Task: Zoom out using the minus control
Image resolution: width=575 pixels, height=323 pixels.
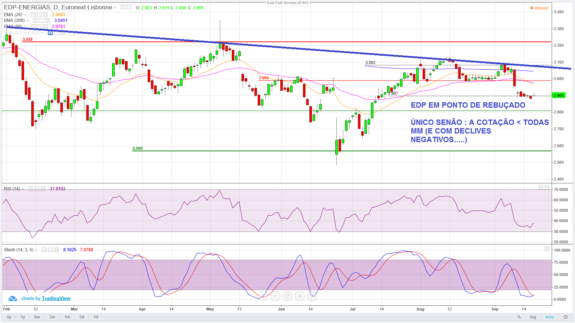Action: click(x=275, y=296)
